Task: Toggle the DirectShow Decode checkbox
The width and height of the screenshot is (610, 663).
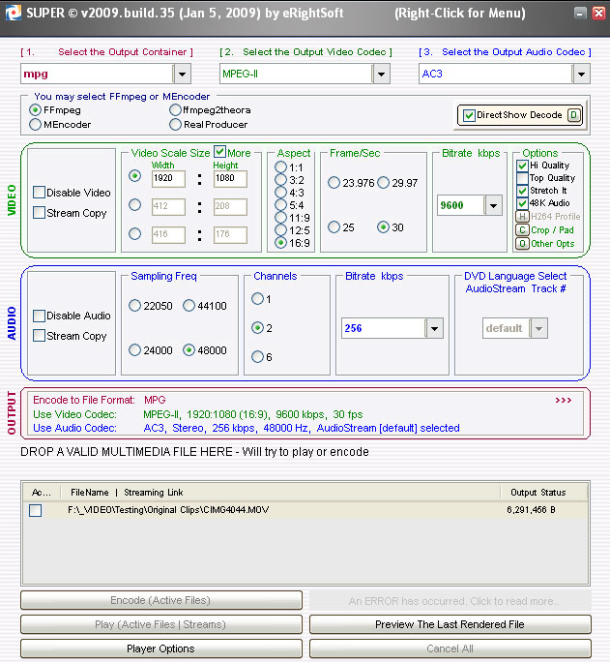Action: [x=469, y=115]
